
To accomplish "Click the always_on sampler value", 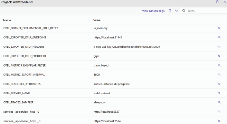I will (100, 102).
